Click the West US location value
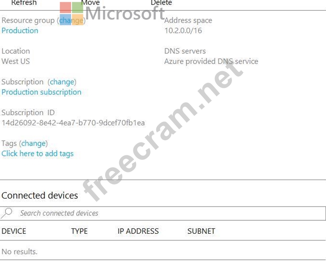The image size is (326, 262). [x=16, y=61]
